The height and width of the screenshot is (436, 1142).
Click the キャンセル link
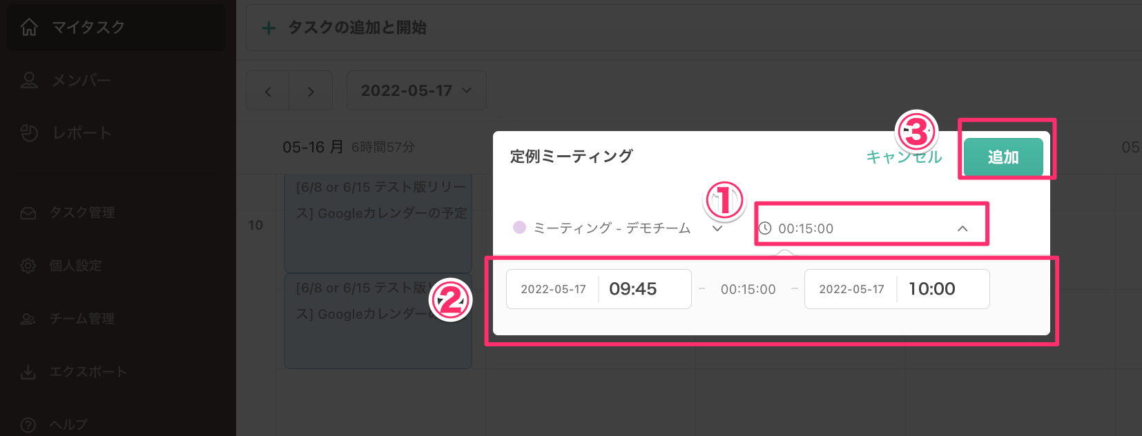(x=903, y=157)
